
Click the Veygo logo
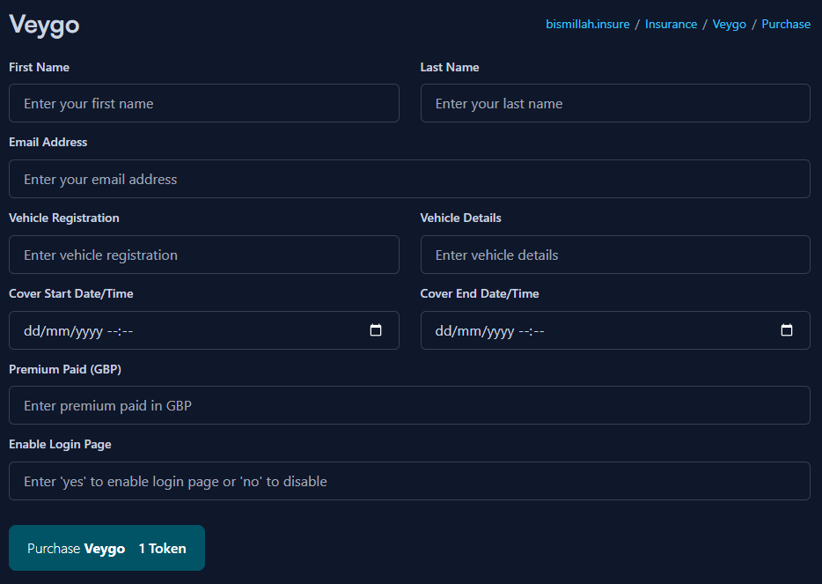tap(43, 26)
